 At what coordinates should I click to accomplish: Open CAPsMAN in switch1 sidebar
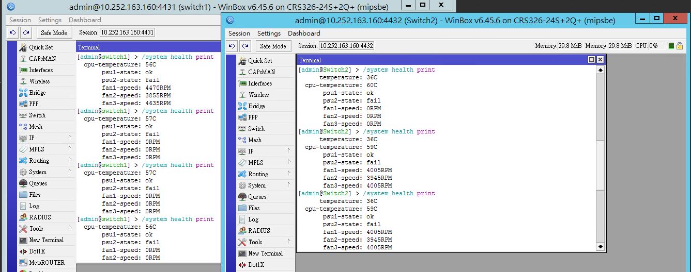(x=46, y=59)
